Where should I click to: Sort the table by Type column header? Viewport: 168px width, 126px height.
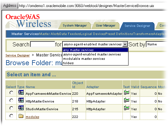coord(21,87)
